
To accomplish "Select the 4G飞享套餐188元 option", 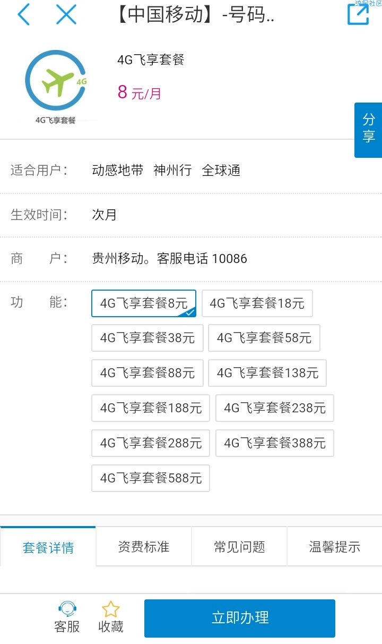I will pyautogui.click(x=151, y=408).
